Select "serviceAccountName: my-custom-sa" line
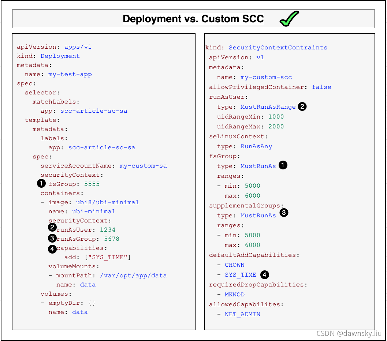This screenshot has width=387, height=341. point(104,166)
